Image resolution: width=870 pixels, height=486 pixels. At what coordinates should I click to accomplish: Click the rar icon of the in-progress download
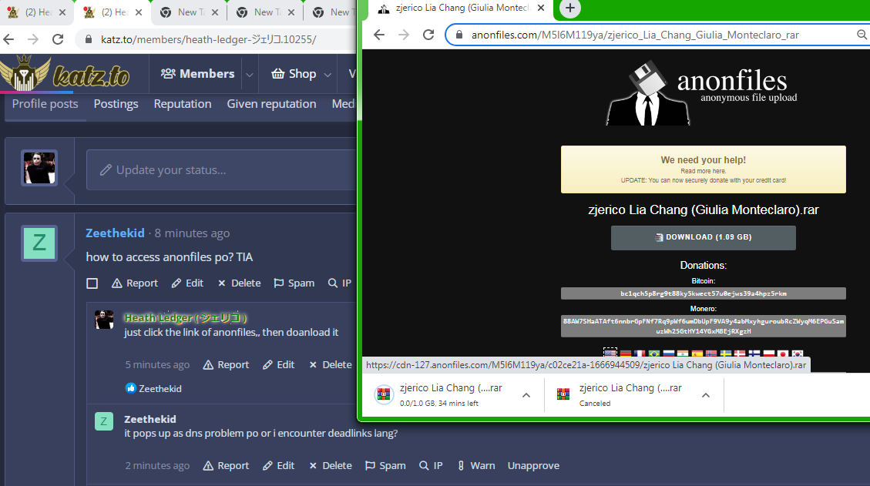tap(384, 394)
